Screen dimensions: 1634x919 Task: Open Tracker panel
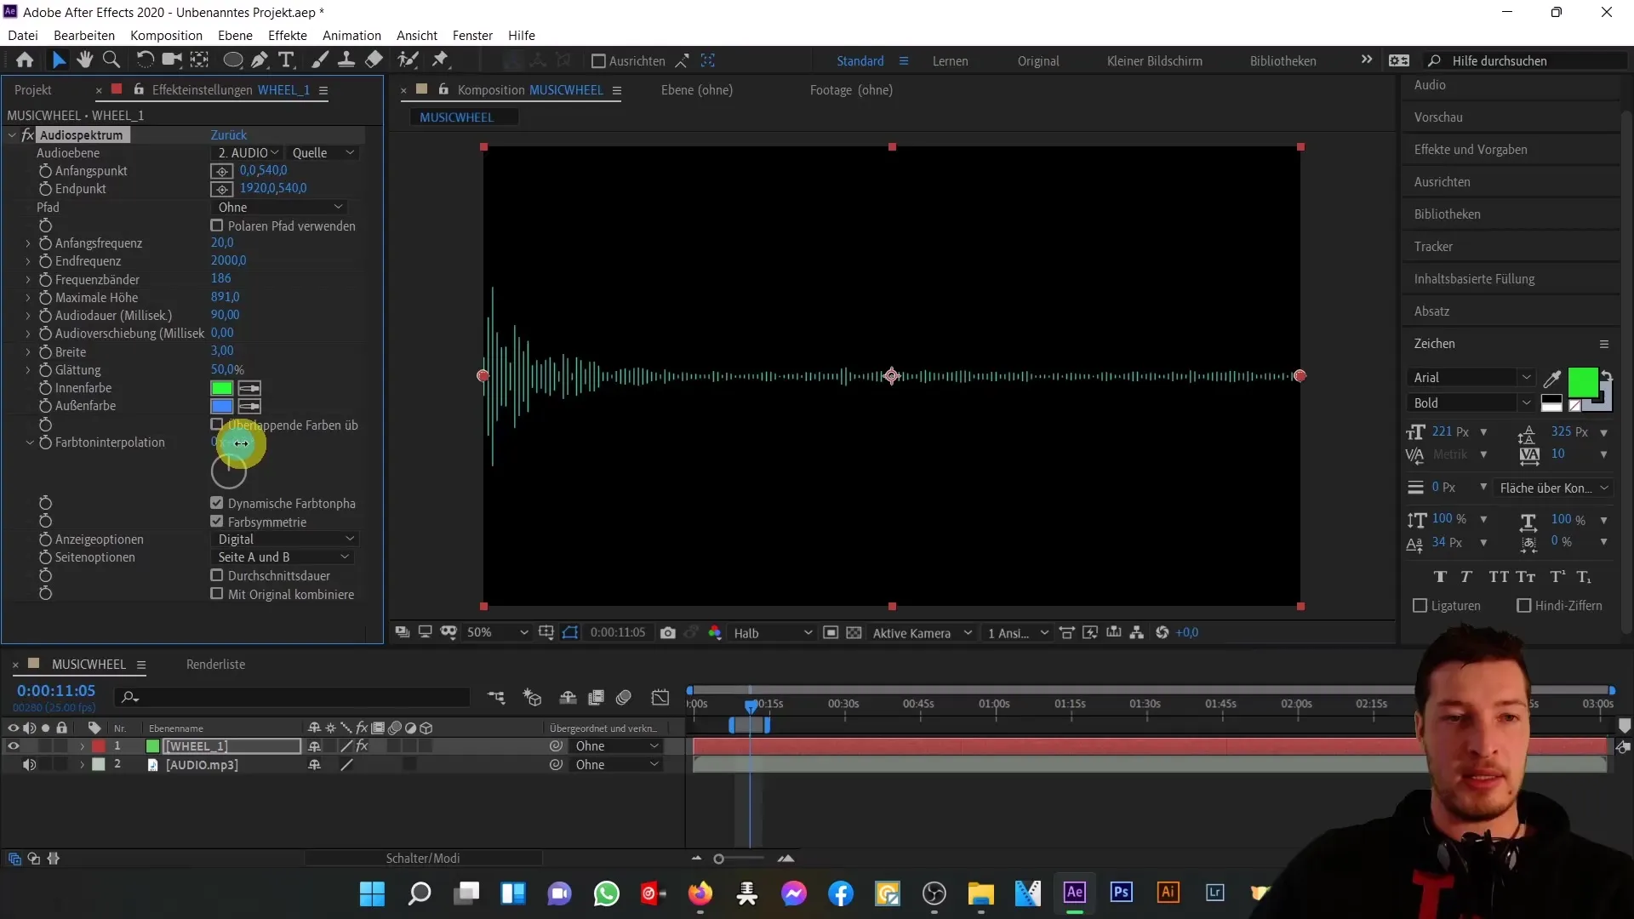(1433, 247)
